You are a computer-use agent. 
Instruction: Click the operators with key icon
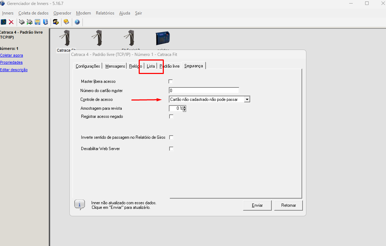[56, 22]
